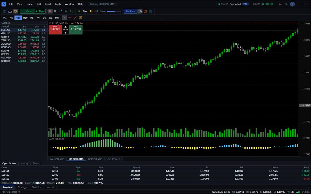This screenshot has width=311, height=194.
Task: Click the yellow pause icon
Action: tap(91, 11)
